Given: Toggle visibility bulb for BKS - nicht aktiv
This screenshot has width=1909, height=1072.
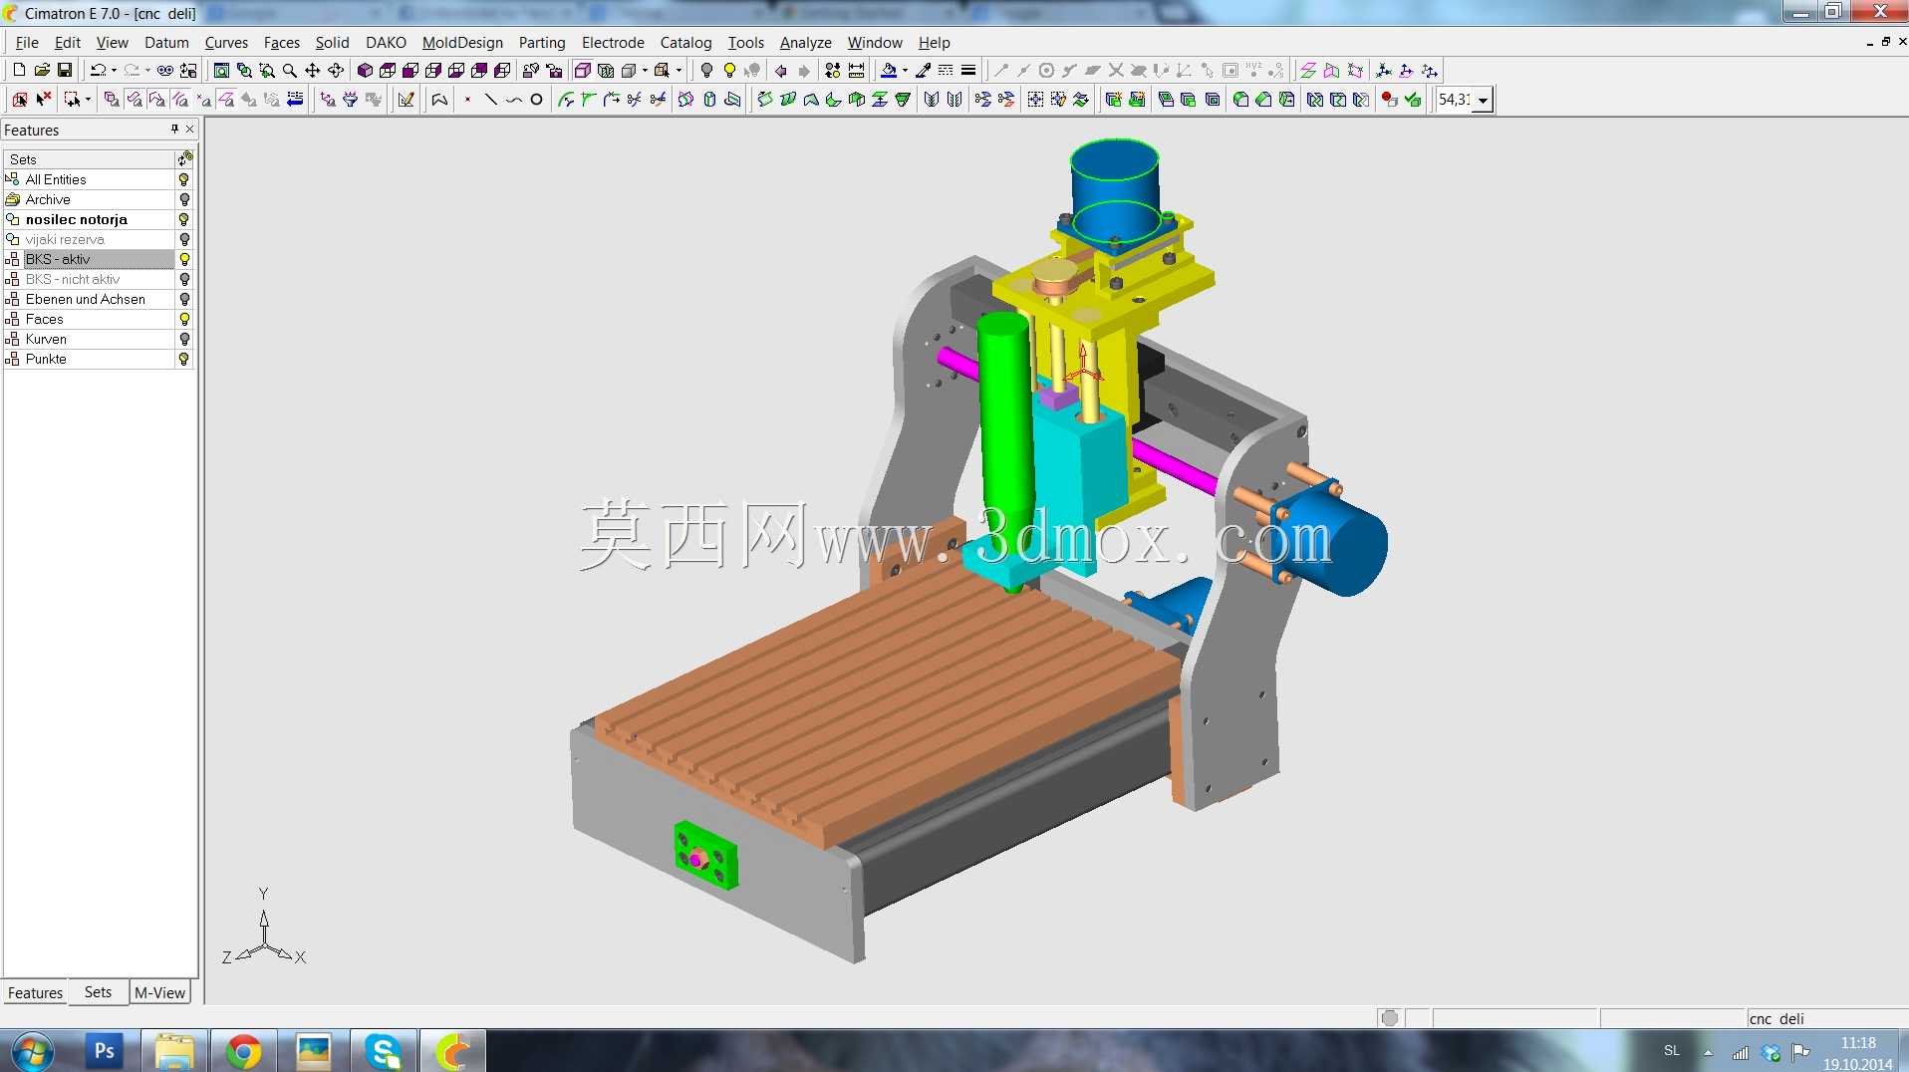Looking at the screenshot, I should coord(184,279).
